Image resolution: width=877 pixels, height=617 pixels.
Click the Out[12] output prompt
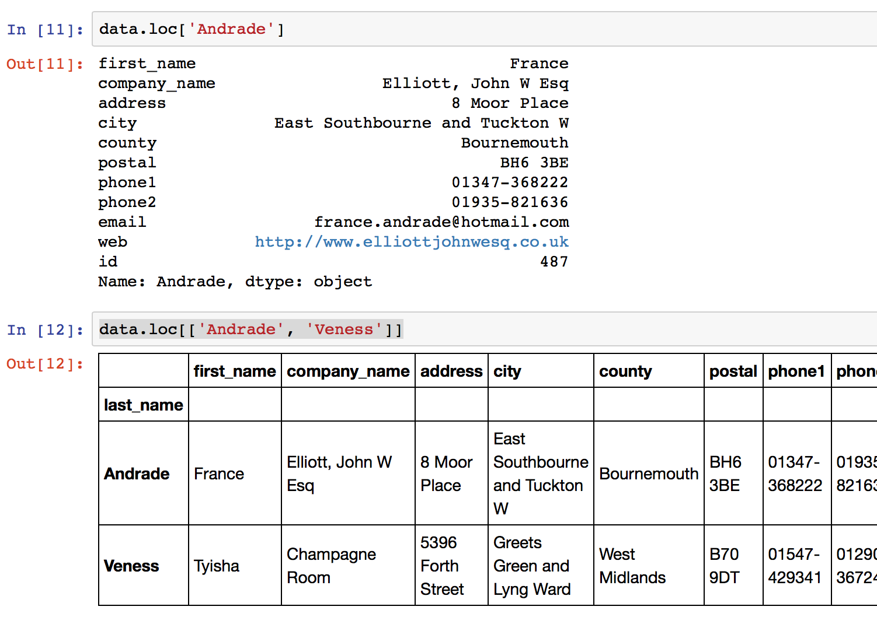(45, 363)
